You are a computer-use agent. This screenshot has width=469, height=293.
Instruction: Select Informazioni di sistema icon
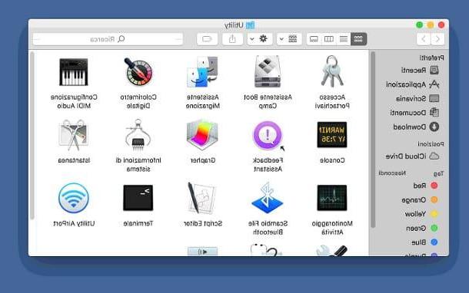pyautogui.click(x=138, y=135)
